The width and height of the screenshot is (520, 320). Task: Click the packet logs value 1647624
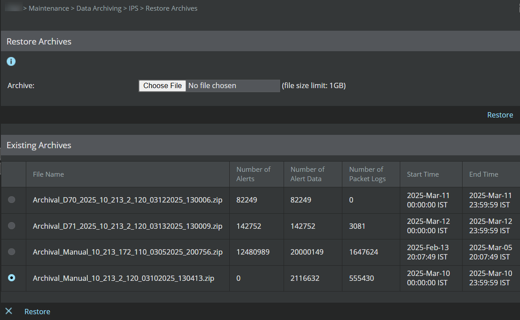coord(363,252)
